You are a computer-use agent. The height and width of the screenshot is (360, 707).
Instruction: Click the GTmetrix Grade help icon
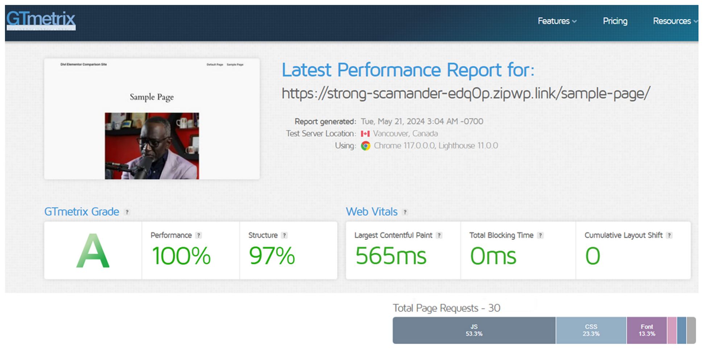coord(127,212)
